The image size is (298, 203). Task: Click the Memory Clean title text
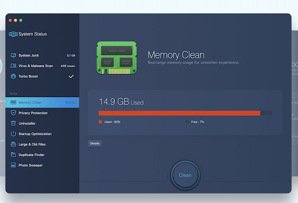[x=176, y=55]
